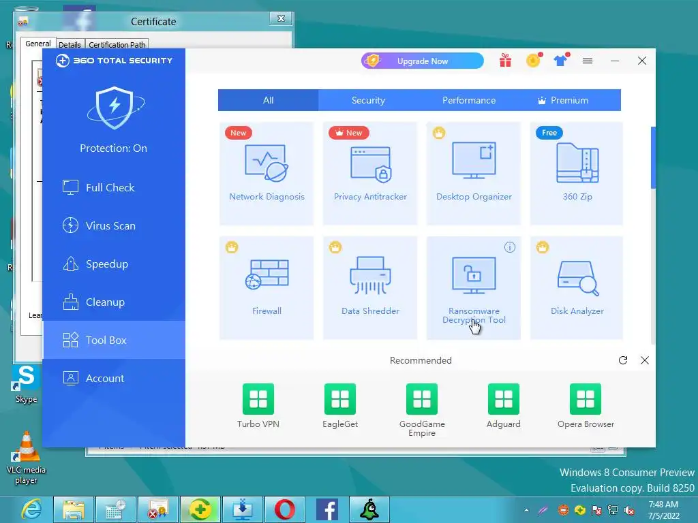Image resolution: width=698 pixels, height=523 pixels.
Task: Close the Certificate window
Action: (281, 18)
